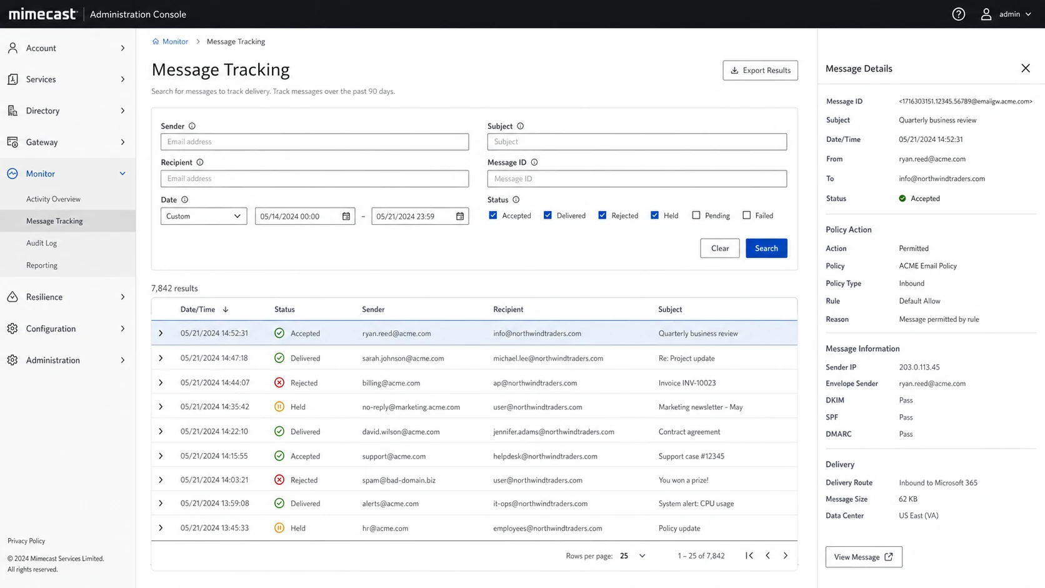Click the start date field 05/14/2024 00:00
Viewport: 1045px width, 588px height.
[305, 216]
